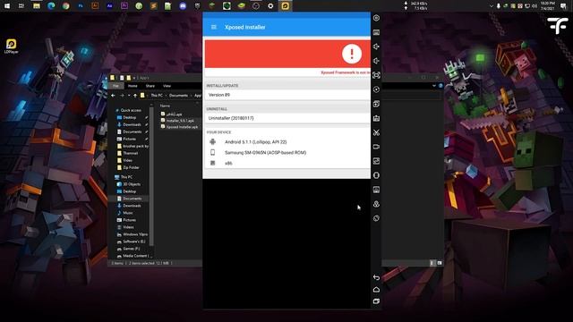This screenshot has width=573, height=322.
Task: Select Desktop under Quick access
Action: [129, 117]
